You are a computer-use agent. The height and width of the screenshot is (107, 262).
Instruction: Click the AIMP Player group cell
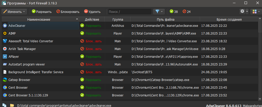pyautogui.click(x=118, y=34)
